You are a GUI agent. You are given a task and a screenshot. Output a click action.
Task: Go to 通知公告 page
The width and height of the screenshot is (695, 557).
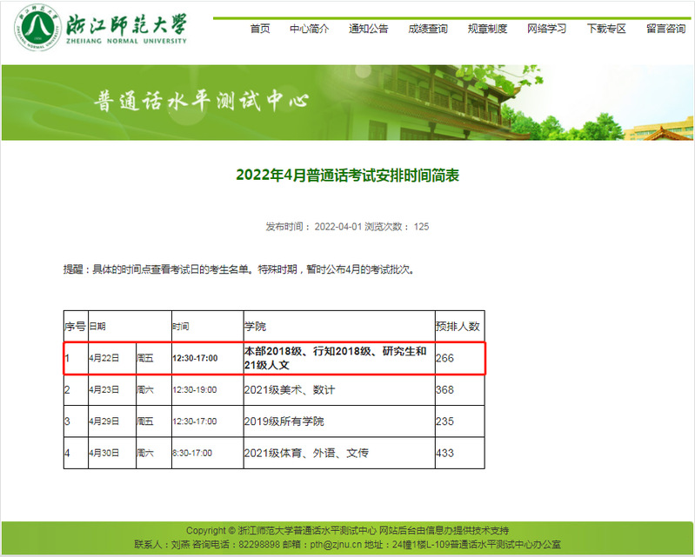pos(369,29)
